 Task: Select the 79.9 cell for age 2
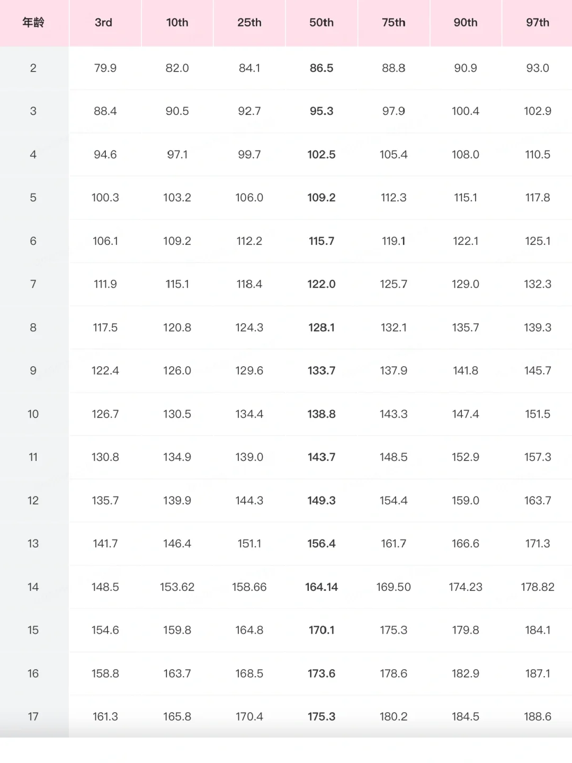105,68
